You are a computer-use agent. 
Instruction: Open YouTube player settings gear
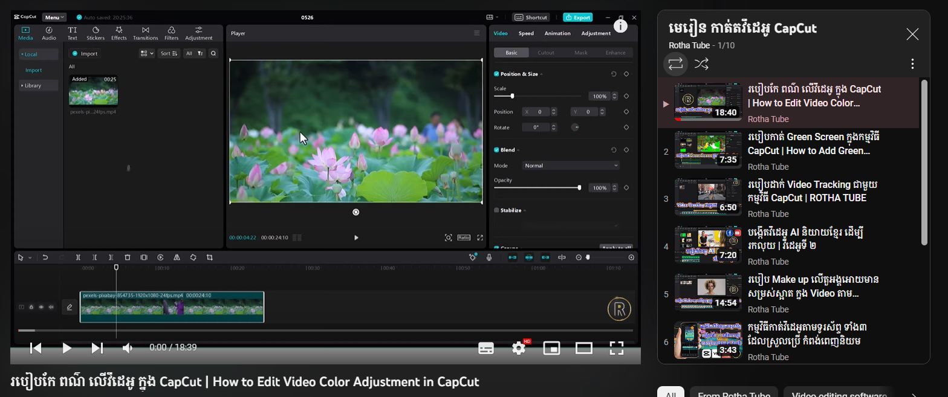click(519, 348)
